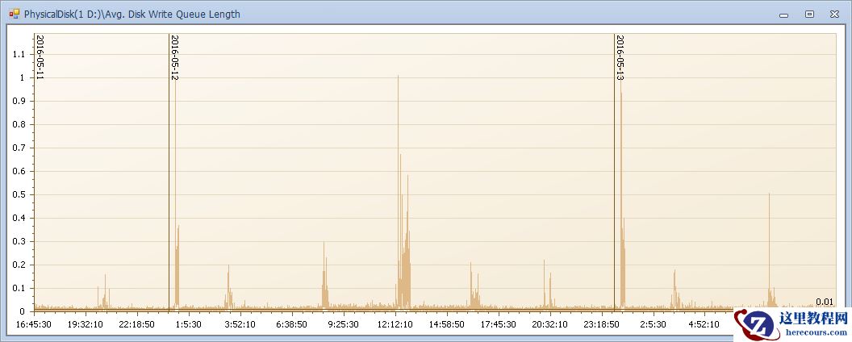Screen dimensions: 852x342
Task: Click the 3:52:10 time axis label
Action: click(240, 324)
